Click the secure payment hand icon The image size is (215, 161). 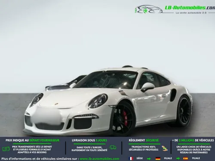coord(165,148)
